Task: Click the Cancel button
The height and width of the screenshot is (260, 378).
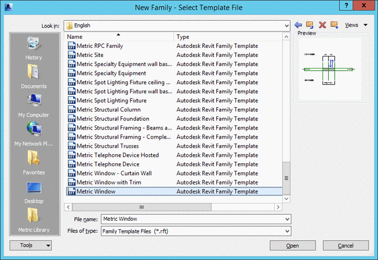Action: click(x=346, y=245)
